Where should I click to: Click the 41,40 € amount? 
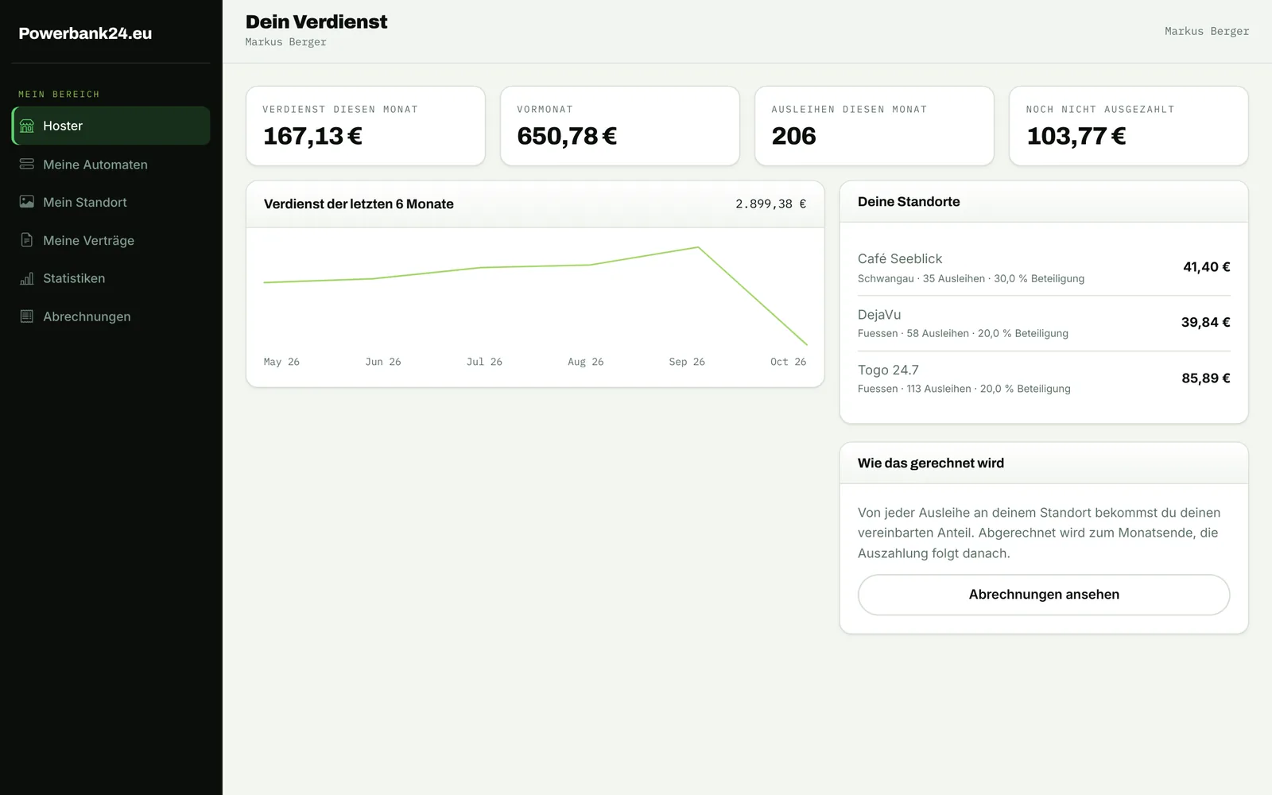[x=1207, y=267]
